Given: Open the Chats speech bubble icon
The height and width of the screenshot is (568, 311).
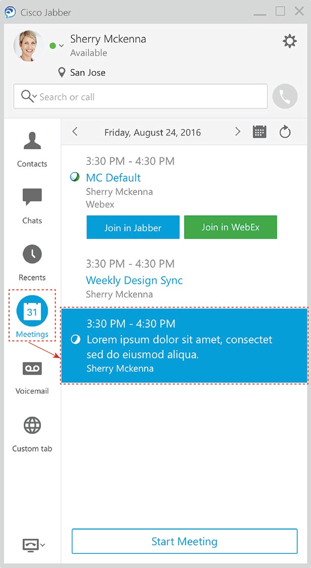Looking at the screenshot, I should [32, 197].
